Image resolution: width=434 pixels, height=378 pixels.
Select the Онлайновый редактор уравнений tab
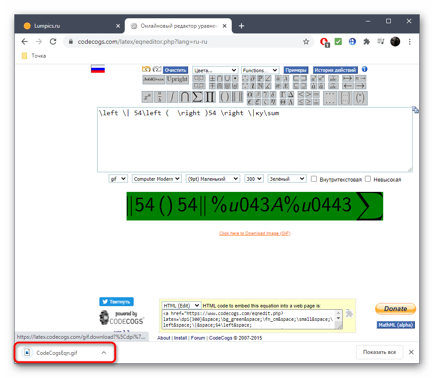coord(179,26)
